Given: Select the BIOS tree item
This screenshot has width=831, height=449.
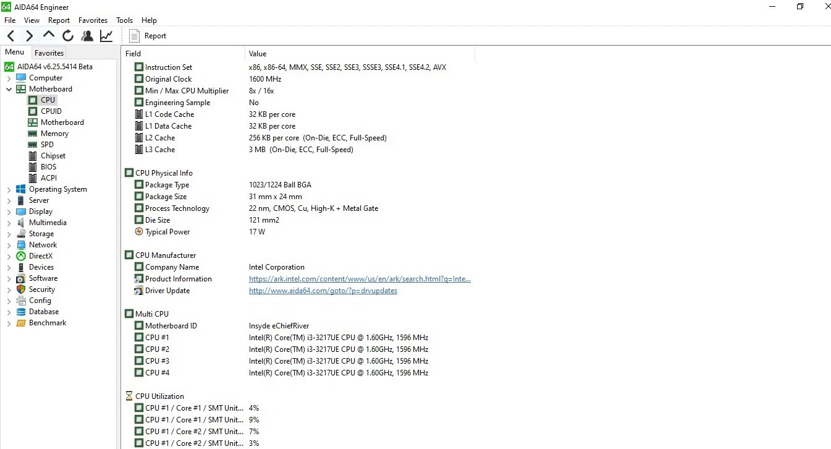Looking at the screenshot, I should coord(48,167).
